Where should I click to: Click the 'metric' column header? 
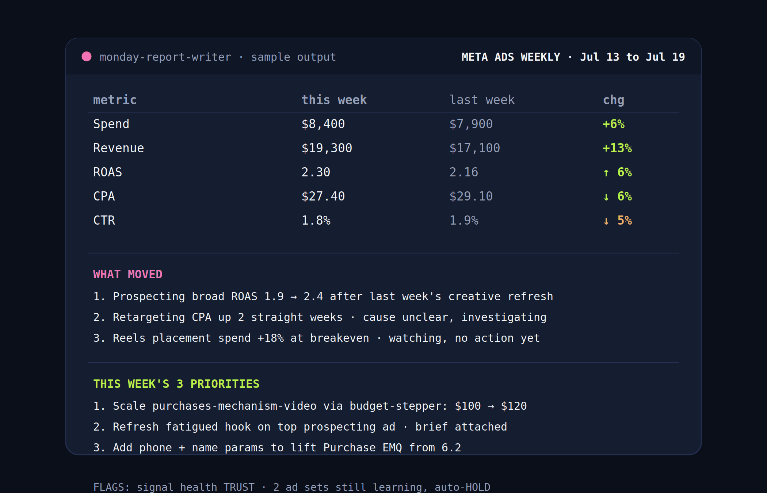115,100
